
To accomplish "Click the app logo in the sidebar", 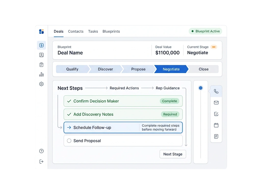I will coord(42,31).
